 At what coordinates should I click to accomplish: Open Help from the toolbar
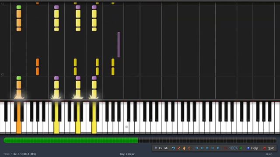point(252,148)
